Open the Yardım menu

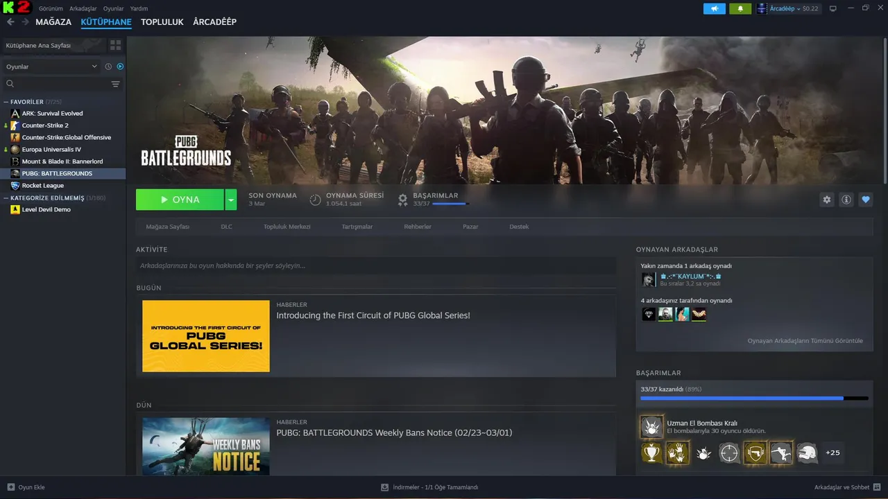[x=139, y=8]
